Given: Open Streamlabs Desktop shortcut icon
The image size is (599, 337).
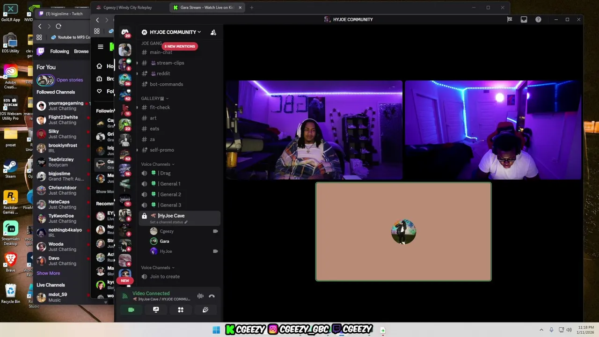Looking at the screenshot, I should [x=10, y=233].
